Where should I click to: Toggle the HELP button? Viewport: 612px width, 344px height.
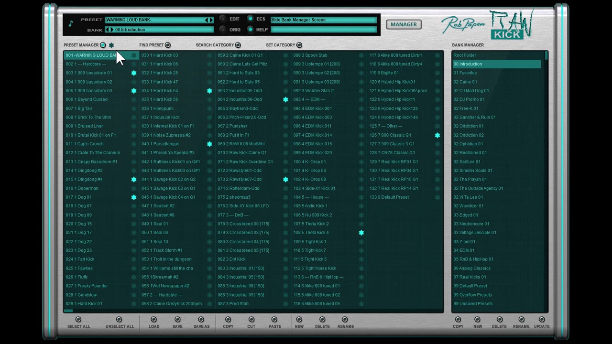pos(250,29)
